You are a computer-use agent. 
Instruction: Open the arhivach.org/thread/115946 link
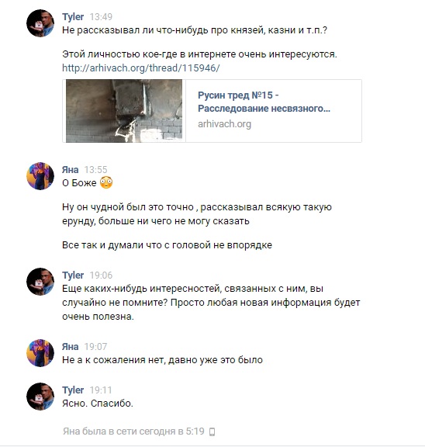pos(140,68)
